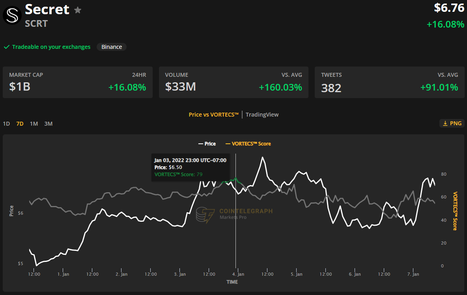Click the '80' VORTECS score axis label
This screenshot has height=295, width=467.
pos(444,174)
